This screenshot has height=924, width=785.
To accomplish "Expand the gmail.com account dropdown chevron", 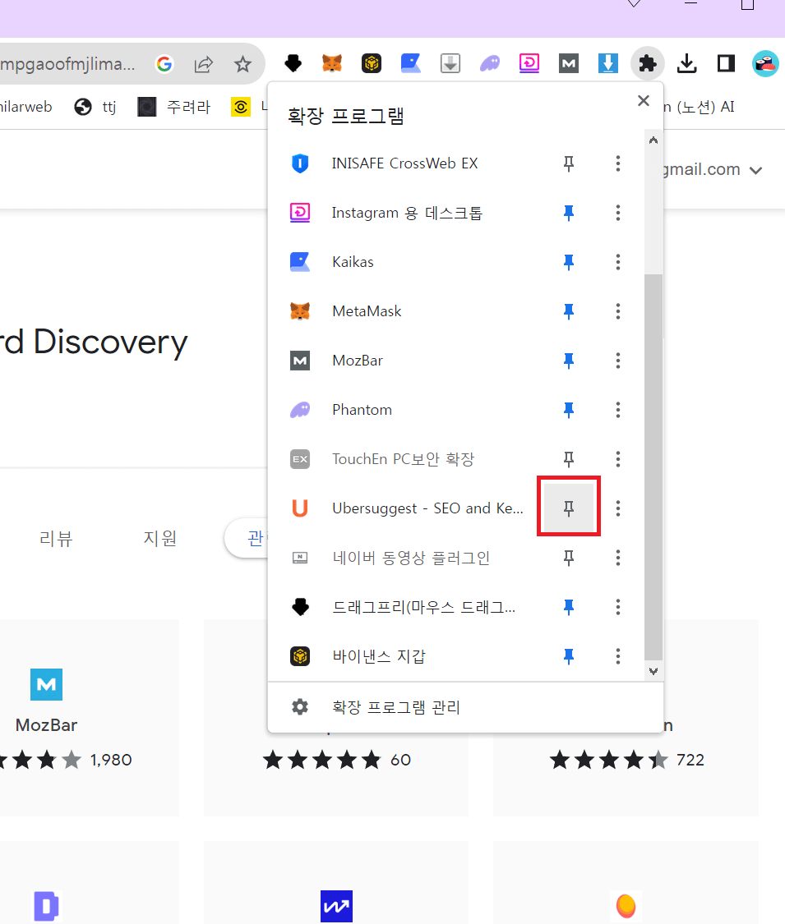I will click(755, 170).
